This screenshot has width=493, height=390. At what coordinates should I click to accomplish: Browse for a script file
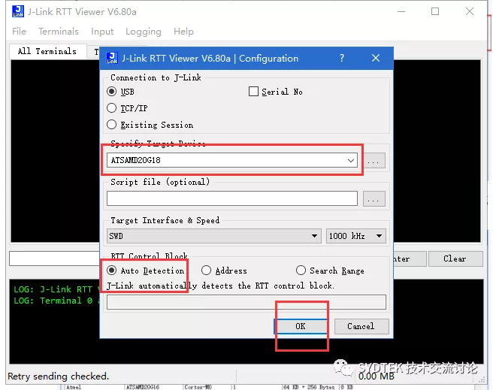[x=374, y=198]
